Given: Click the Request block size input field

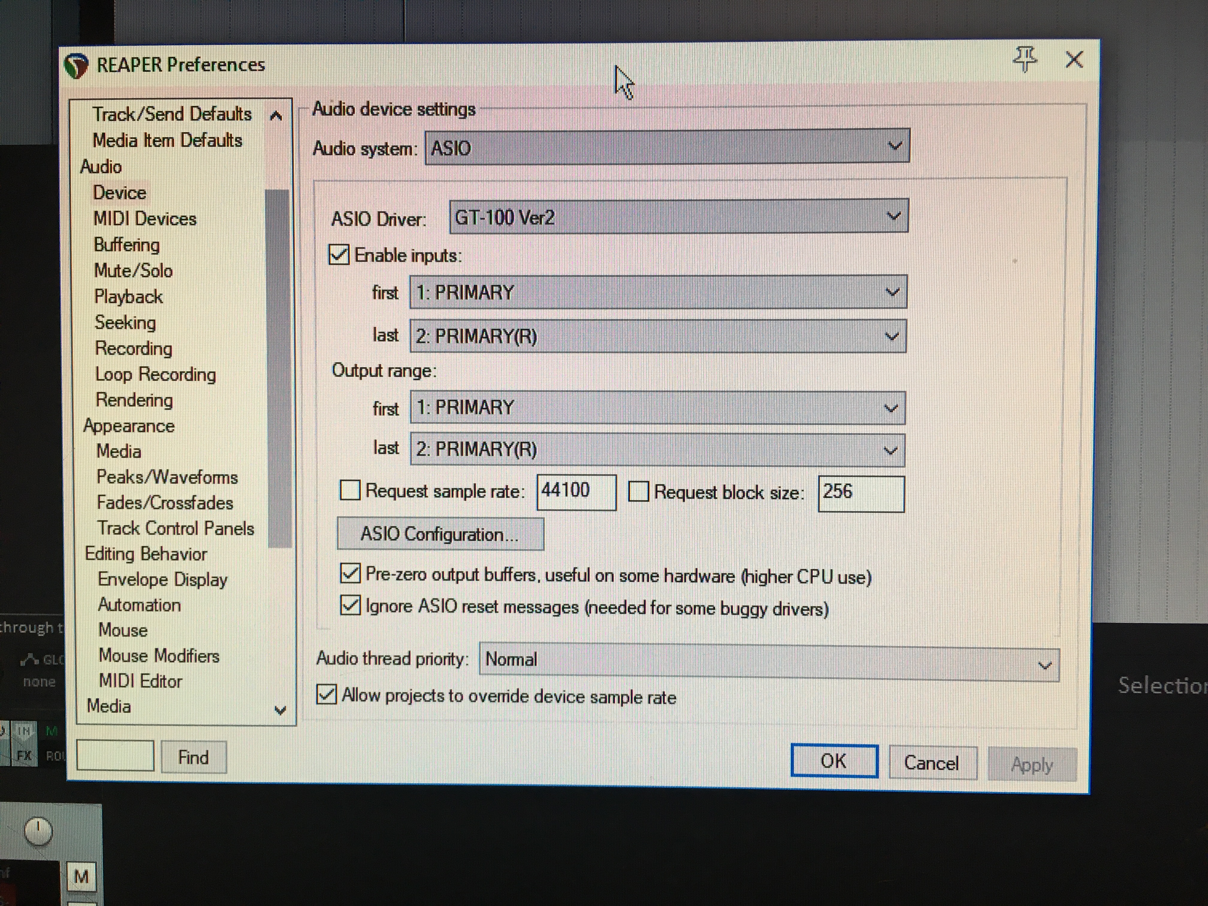Looking at the screenshot, I should (x=860, y=493).
